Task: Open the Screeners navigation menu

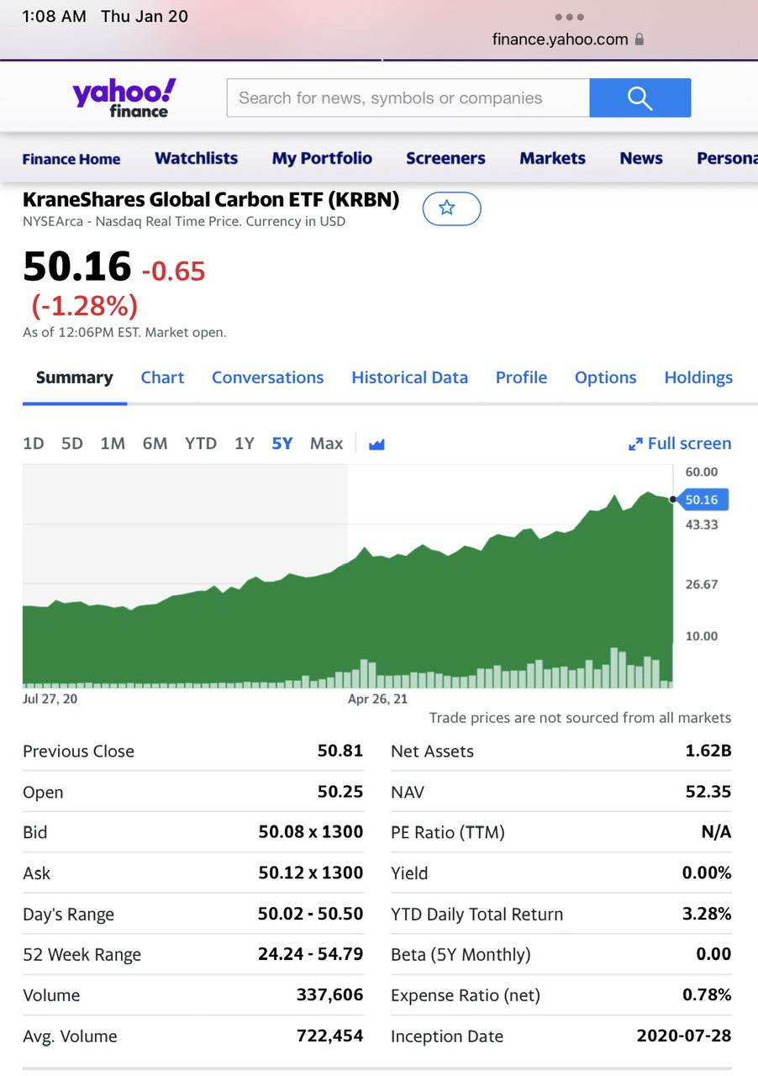Action: pyautogui.click(x=445, y=159)
